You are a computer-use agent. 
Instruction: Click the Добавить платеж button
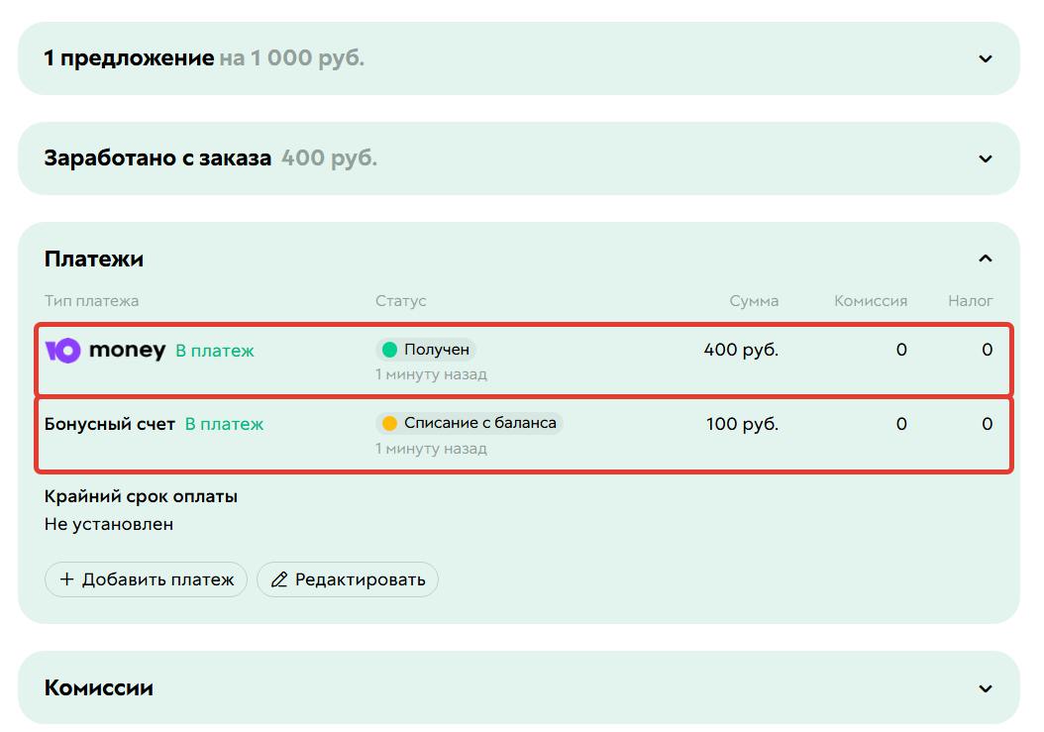pos(146,579)
